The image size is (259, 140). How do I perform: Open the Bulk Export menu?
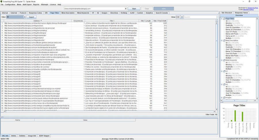27,5
